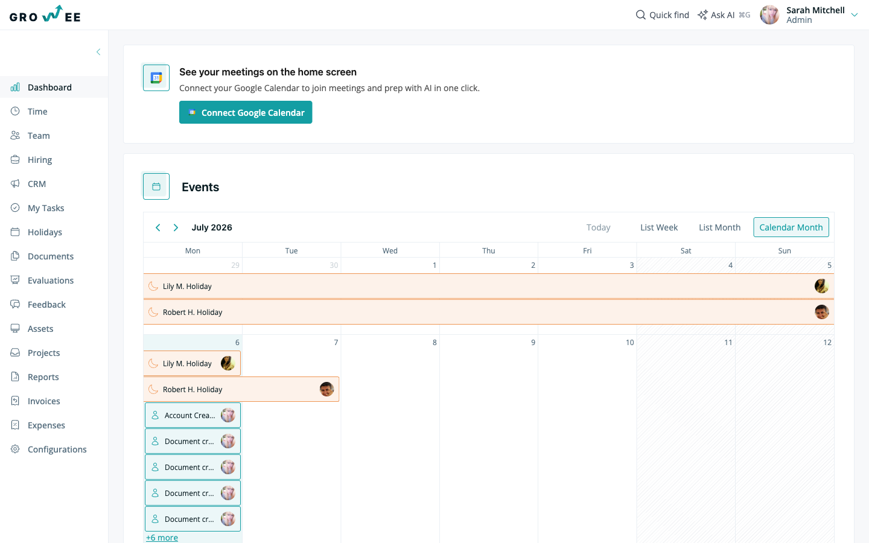
Task: Click the Projects icon in sidebar
Action: click(x=15, y=352)
